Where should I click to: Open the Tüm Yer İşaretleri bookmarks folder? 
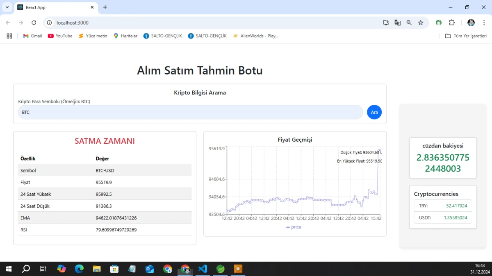[x=466, y=36]
